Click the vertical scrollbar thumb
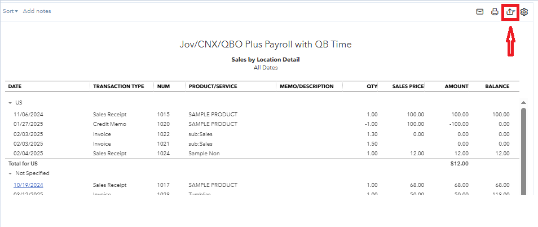 [523, 151]
